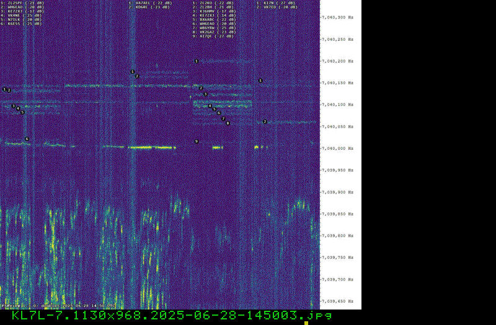Click numbered marker 7 on the spectrogram
The image size is (496, 325).
coord(223,119)
